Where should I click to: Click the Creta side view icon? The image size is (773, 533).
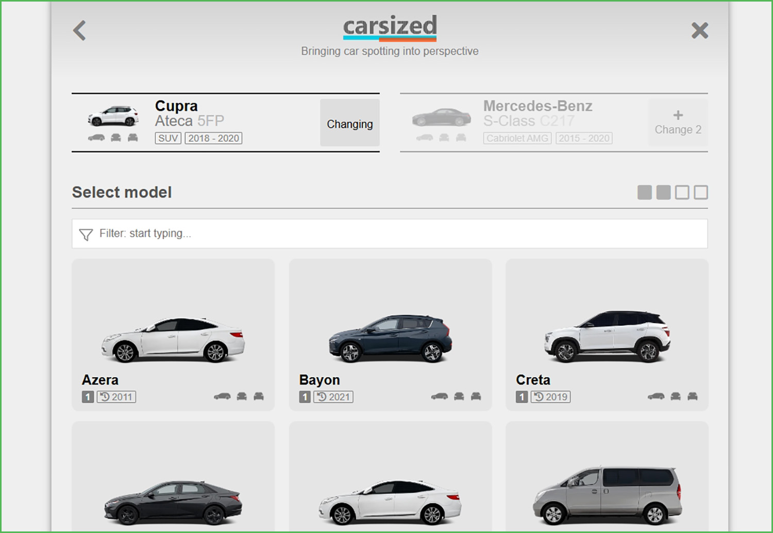coord(656,396)
